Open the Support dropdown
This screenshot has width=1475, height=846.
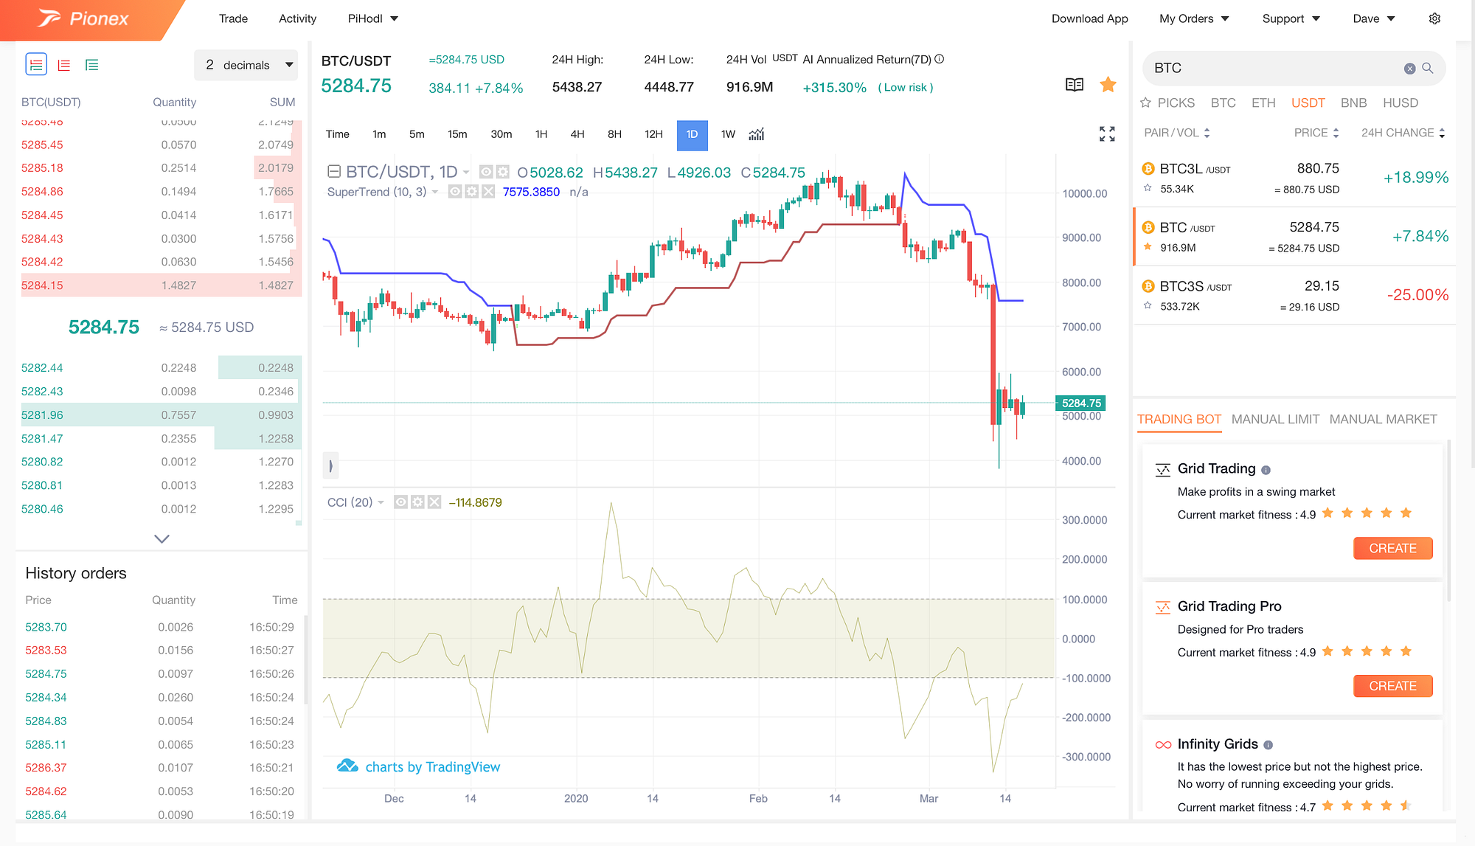[x=1291, y=18]
